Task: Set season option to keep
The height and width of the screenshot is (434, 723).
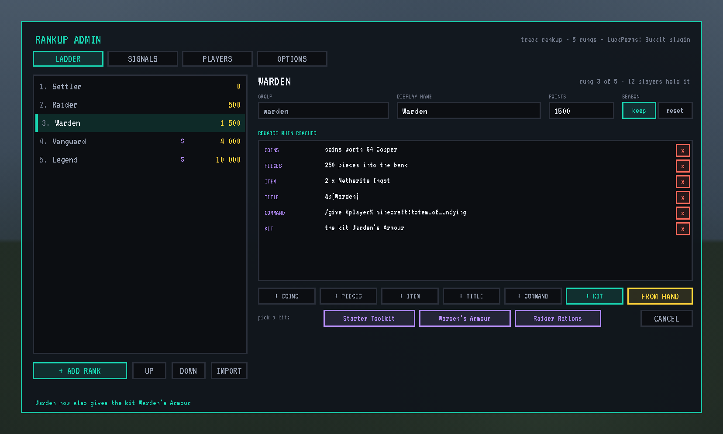Action: click(639, 111)
